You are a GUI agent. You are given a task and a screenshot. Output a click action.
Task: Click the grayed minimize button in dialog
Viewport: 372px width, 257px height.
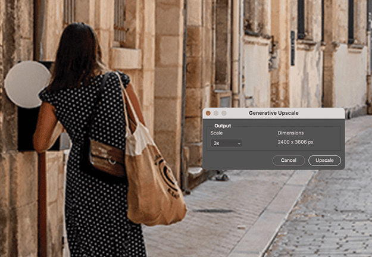[x=216, y=112]
